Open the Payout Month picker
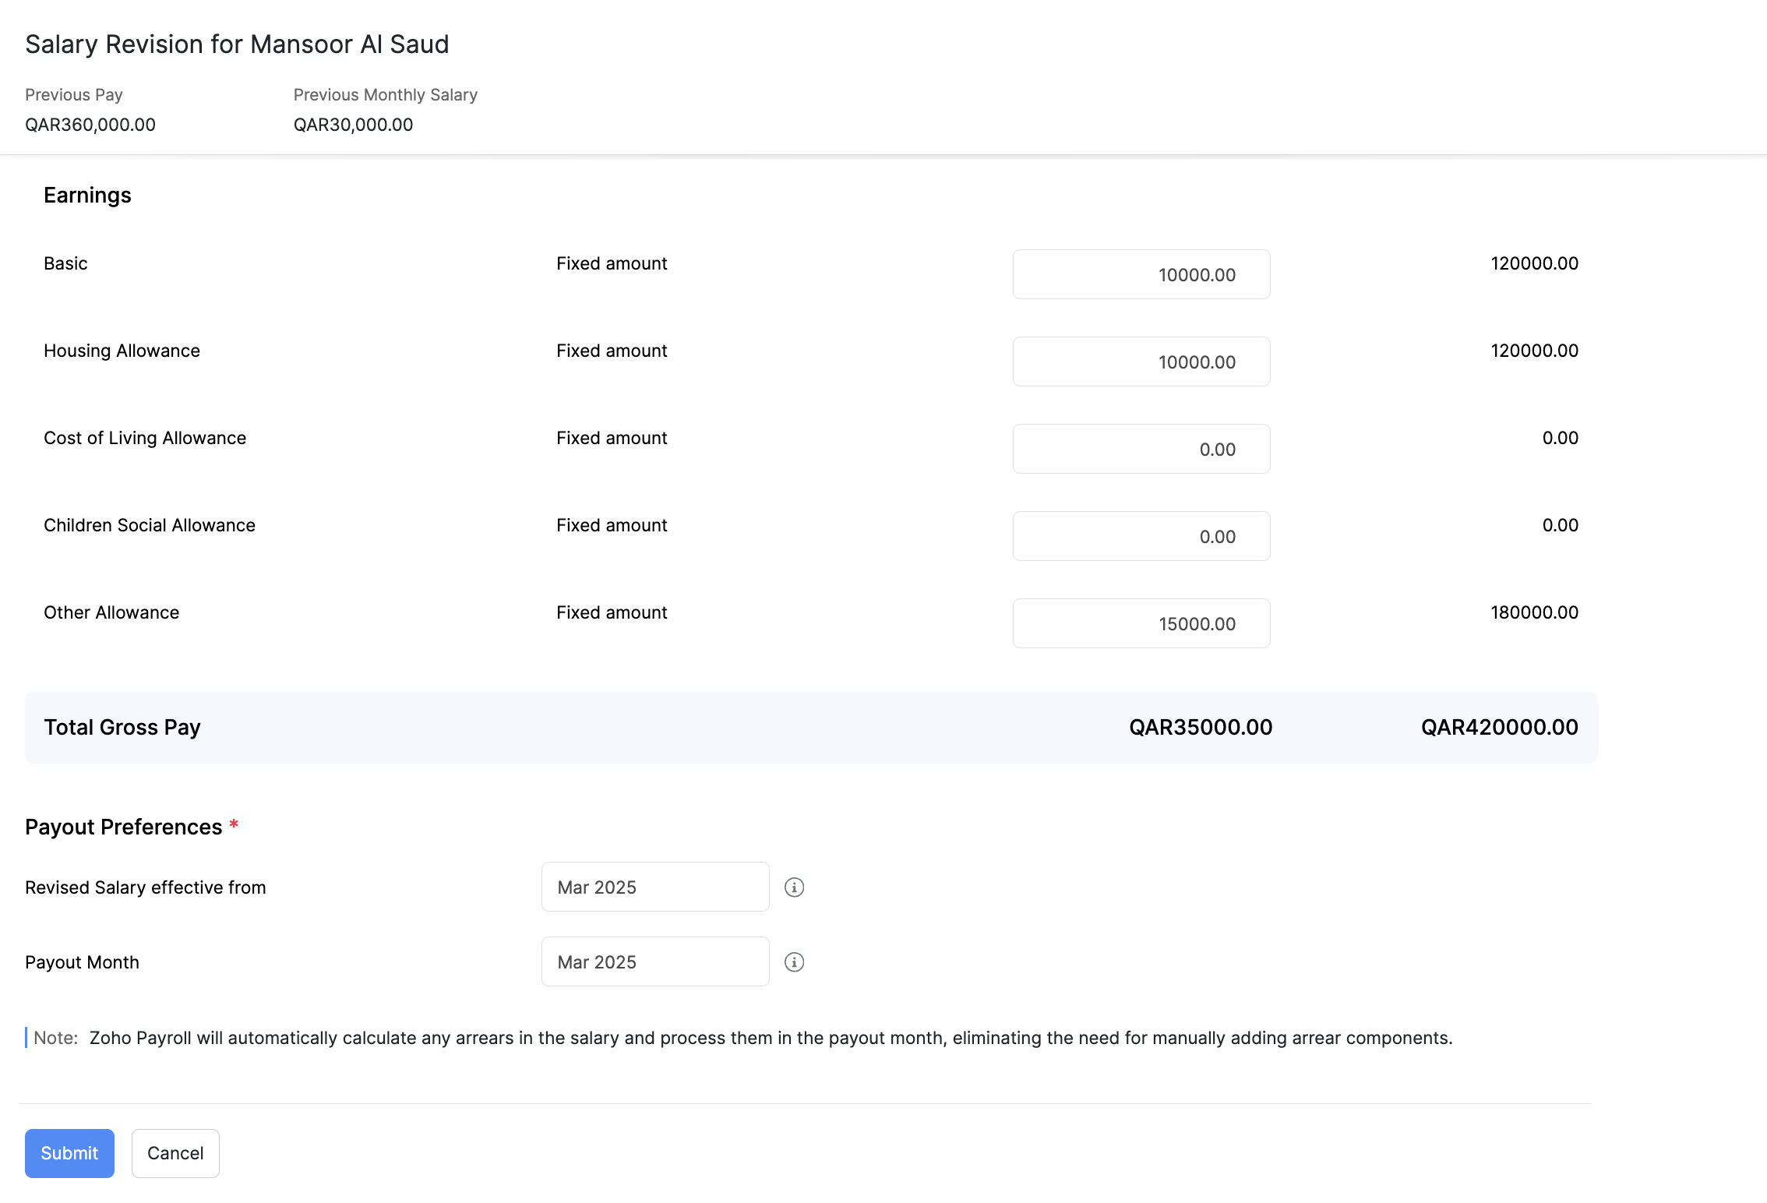 (x=655, y=962)
